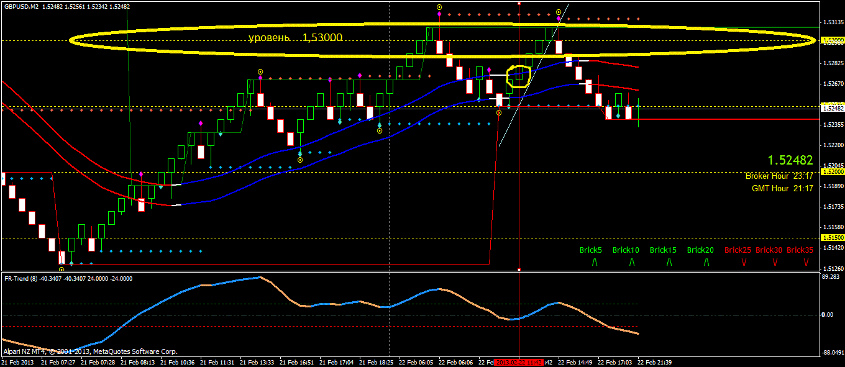Click the 22 Feb 14:49 time label

click(575, 362)
